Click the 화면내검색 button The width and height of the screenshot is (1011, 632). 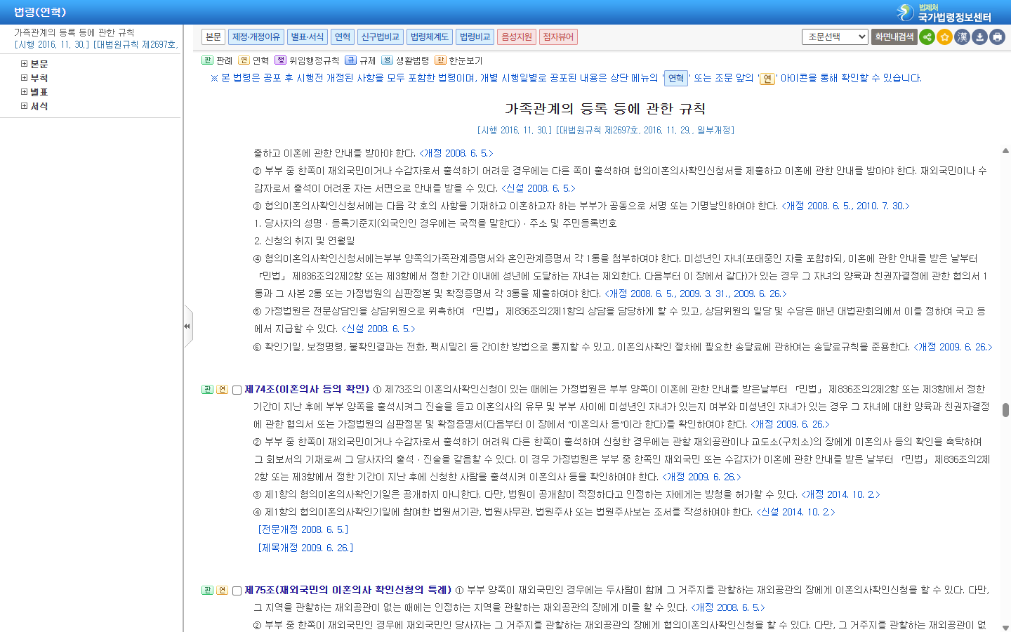(894, 37)
